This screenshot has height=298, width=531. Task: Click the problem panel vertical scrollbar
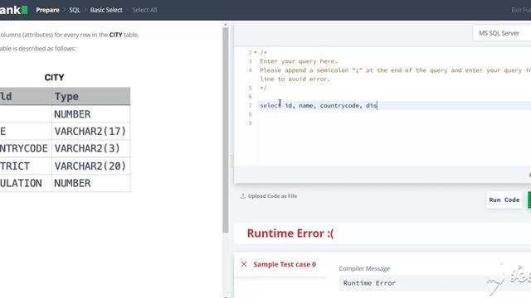(x=226, y=130)
